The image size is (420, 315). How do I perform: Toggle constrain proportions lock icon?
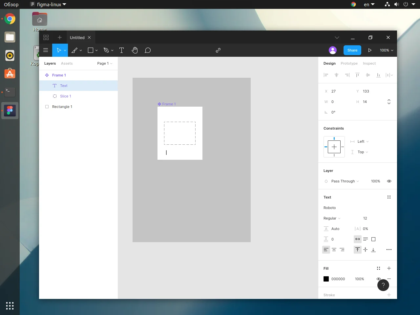point(389,102)
